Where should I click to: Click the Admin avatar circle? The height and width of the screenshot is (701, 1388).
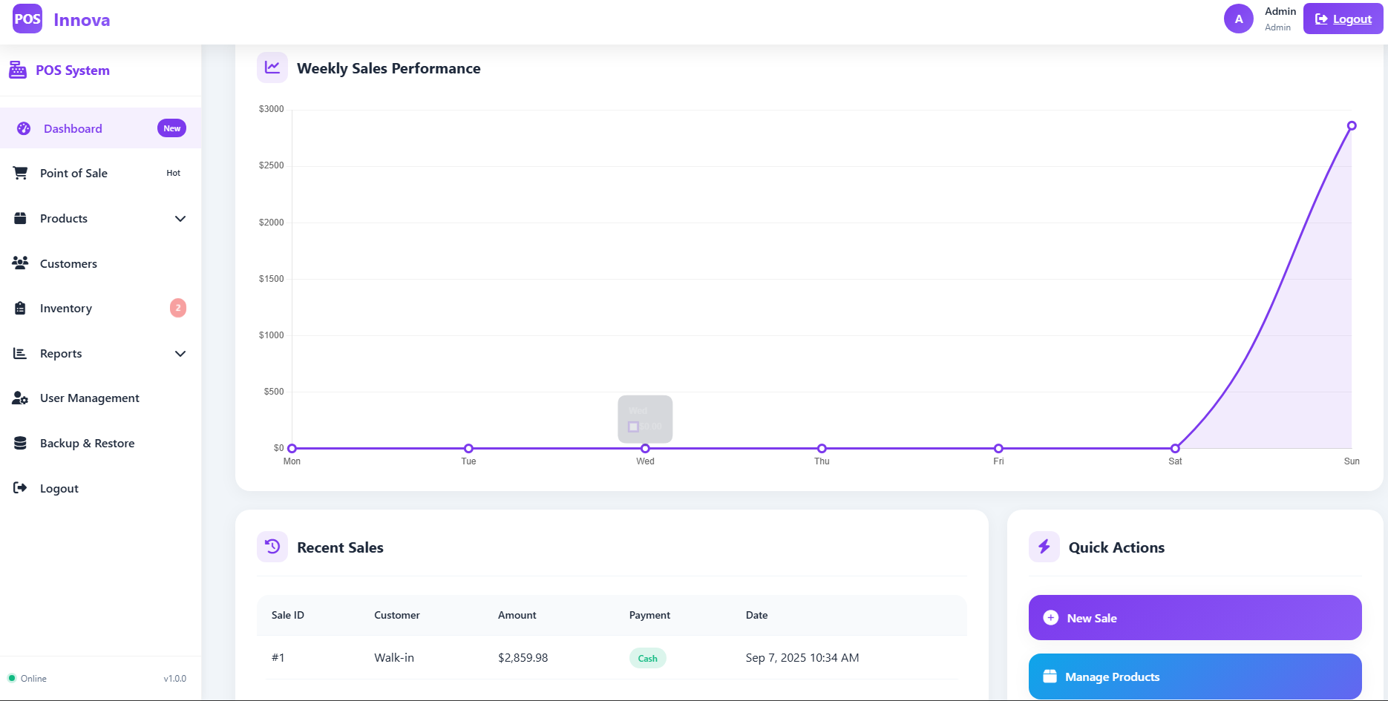(x=1238, y=19)
